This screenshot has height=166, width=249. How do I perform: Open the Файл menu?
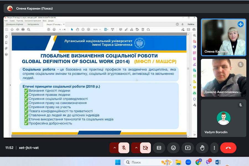pos(6,21)
